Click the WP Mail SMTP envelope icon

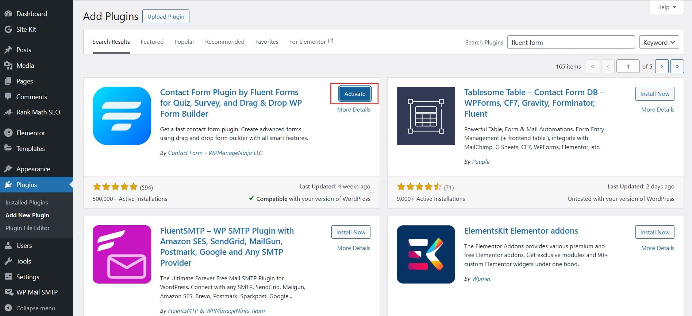tap(8, 292)
